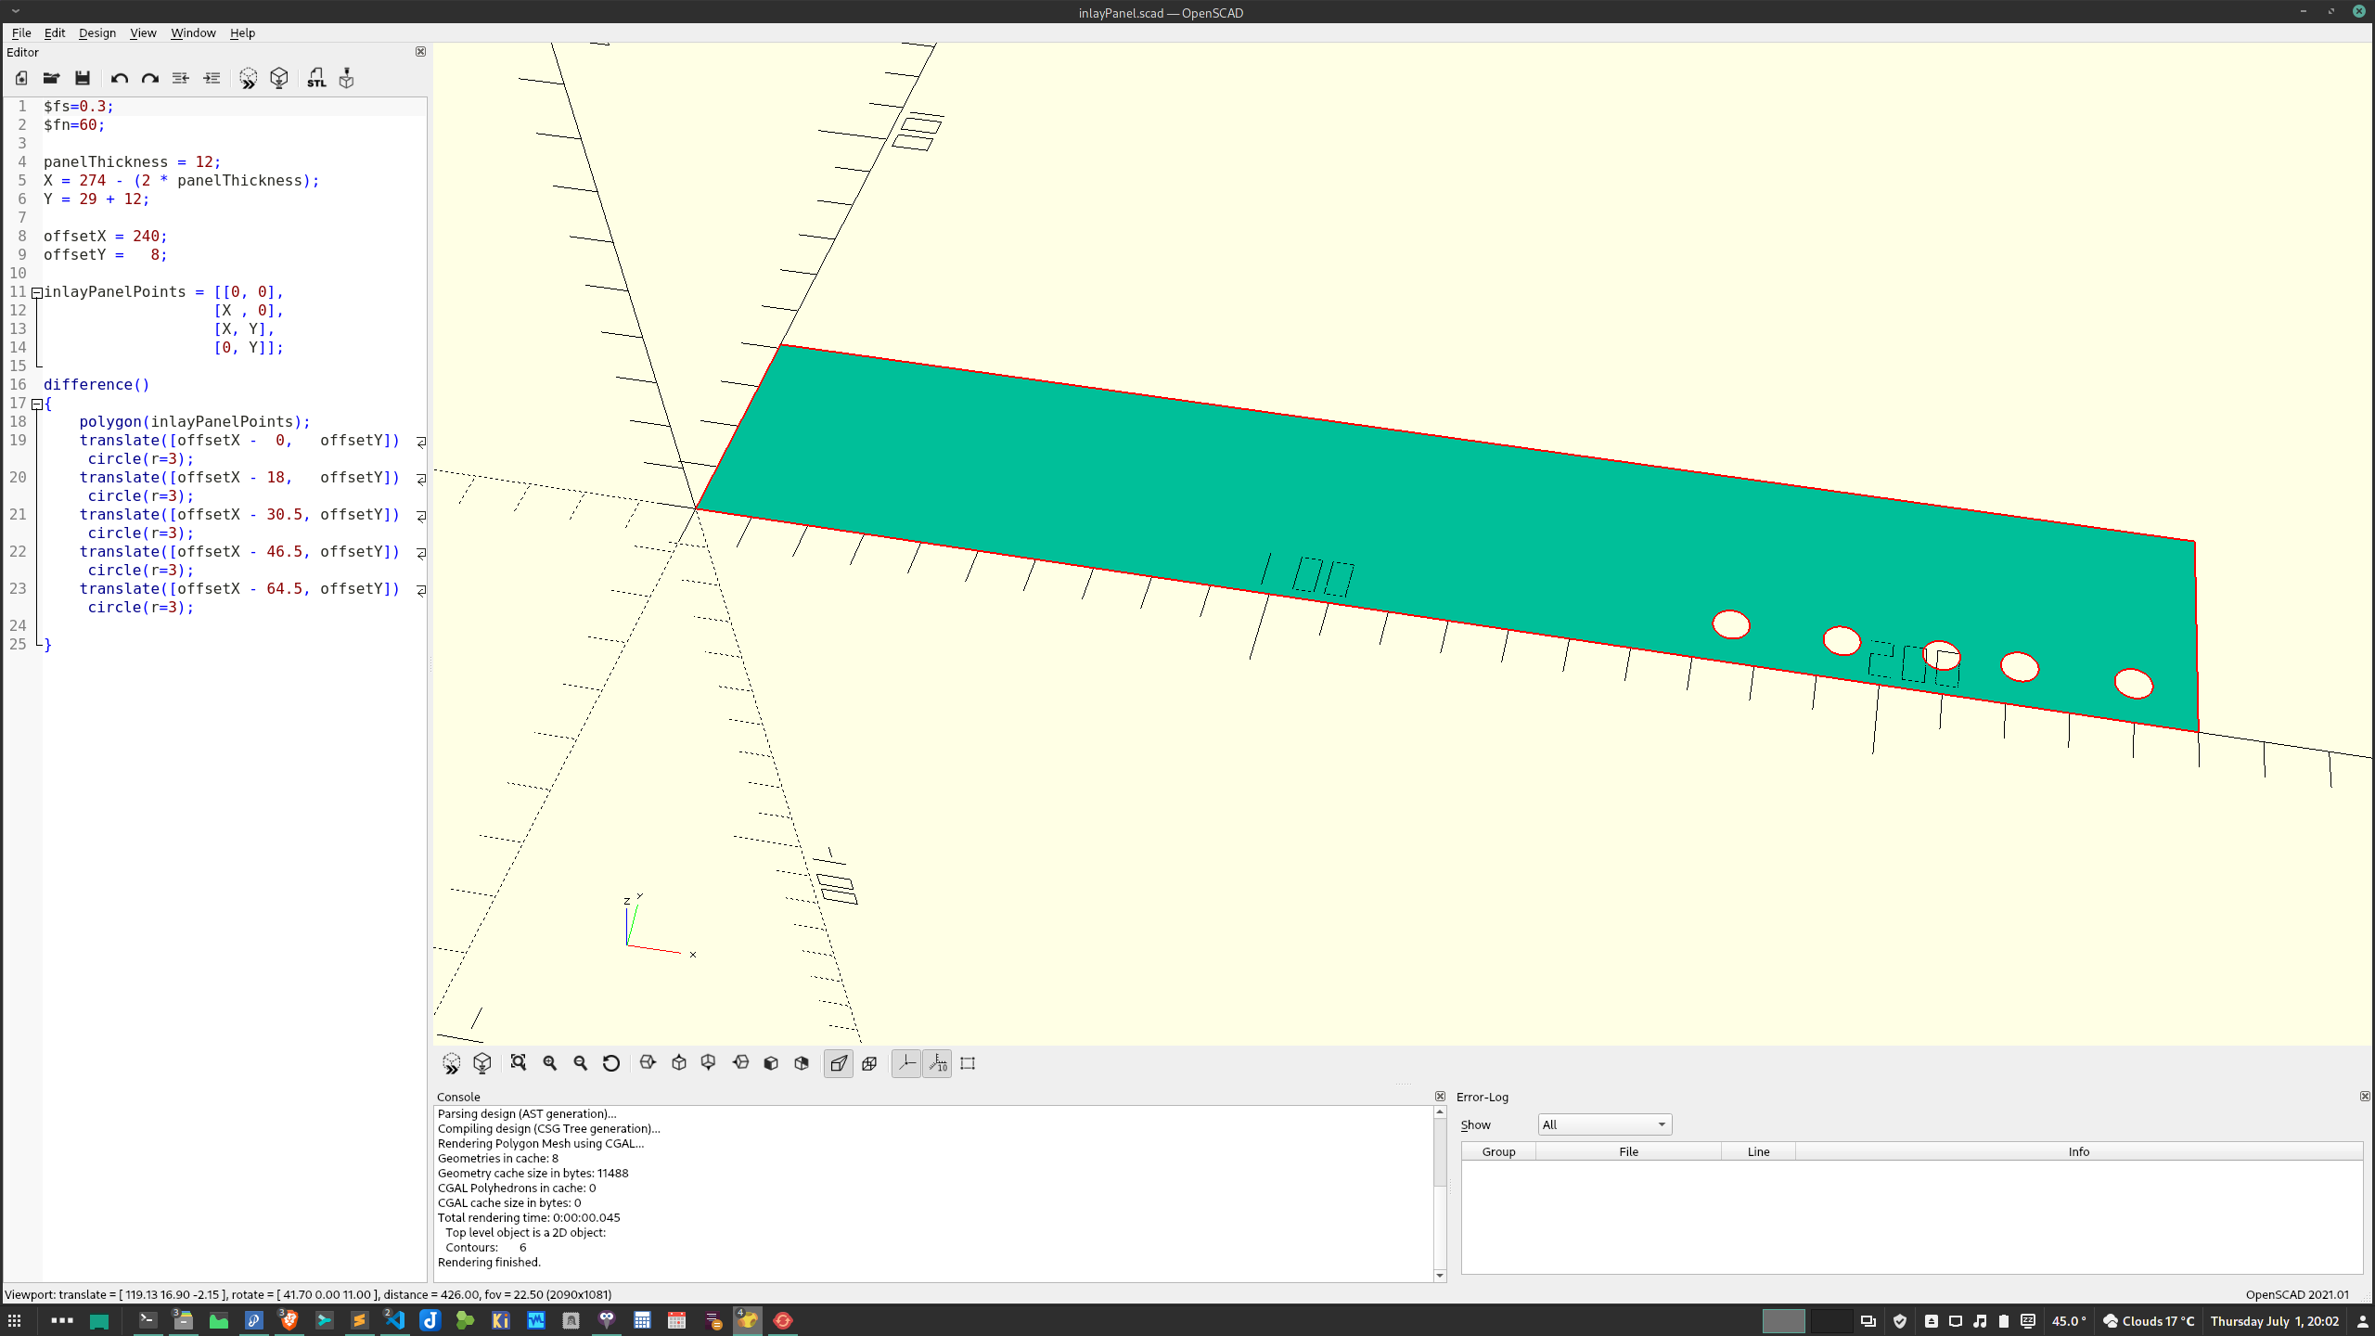Click Preview icon in editor toolbar

pos(248,78)
